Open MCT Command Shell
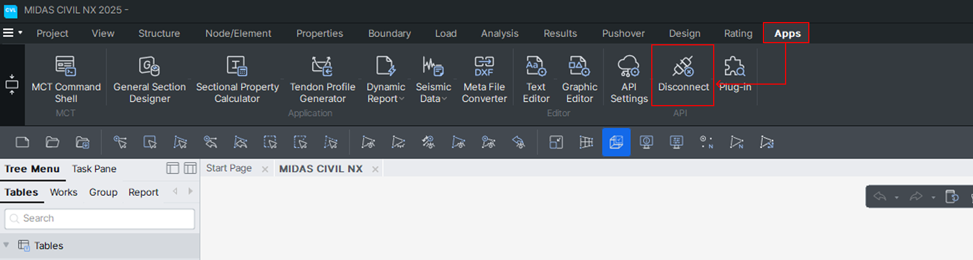 pos(66,80)
